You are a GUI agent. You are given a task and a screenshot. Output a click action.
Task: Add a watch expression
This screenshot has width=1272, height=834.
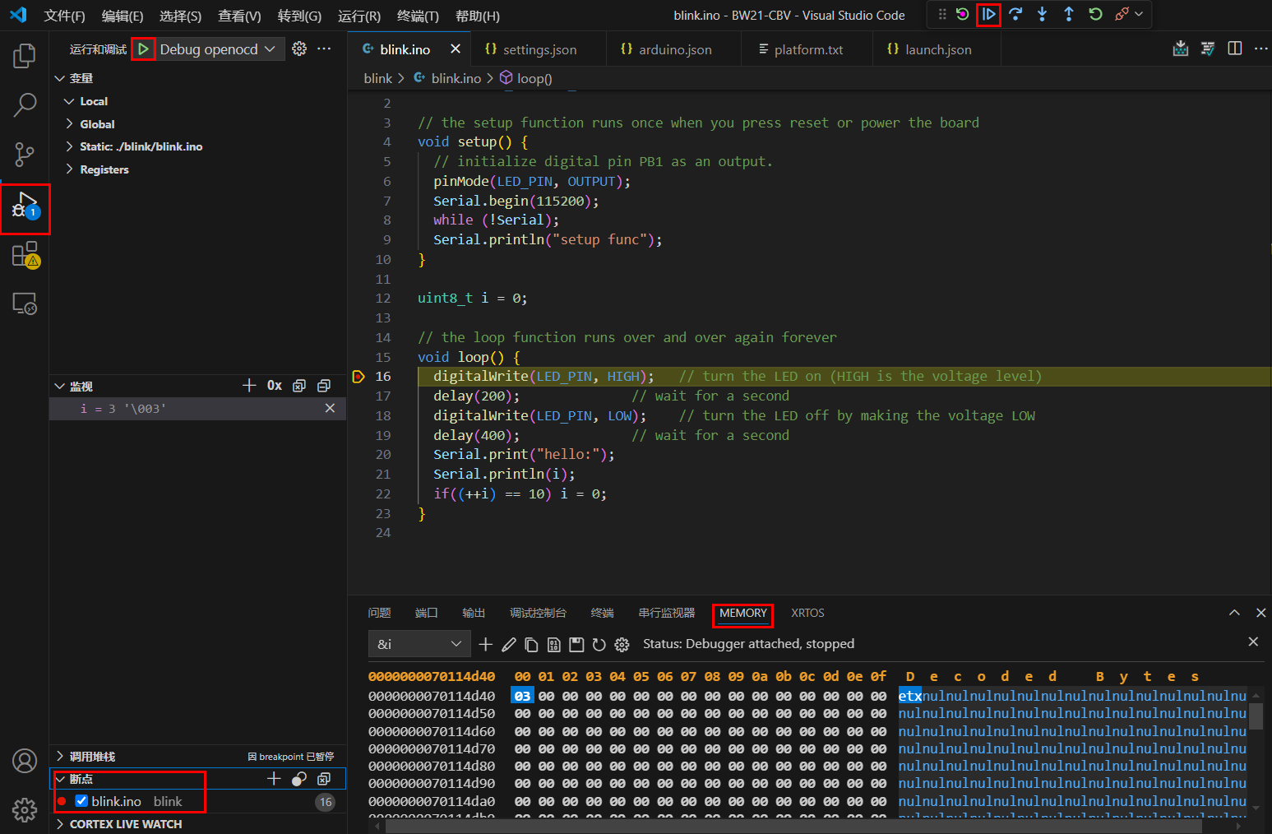pyautogui.click(x=249, y=386)
